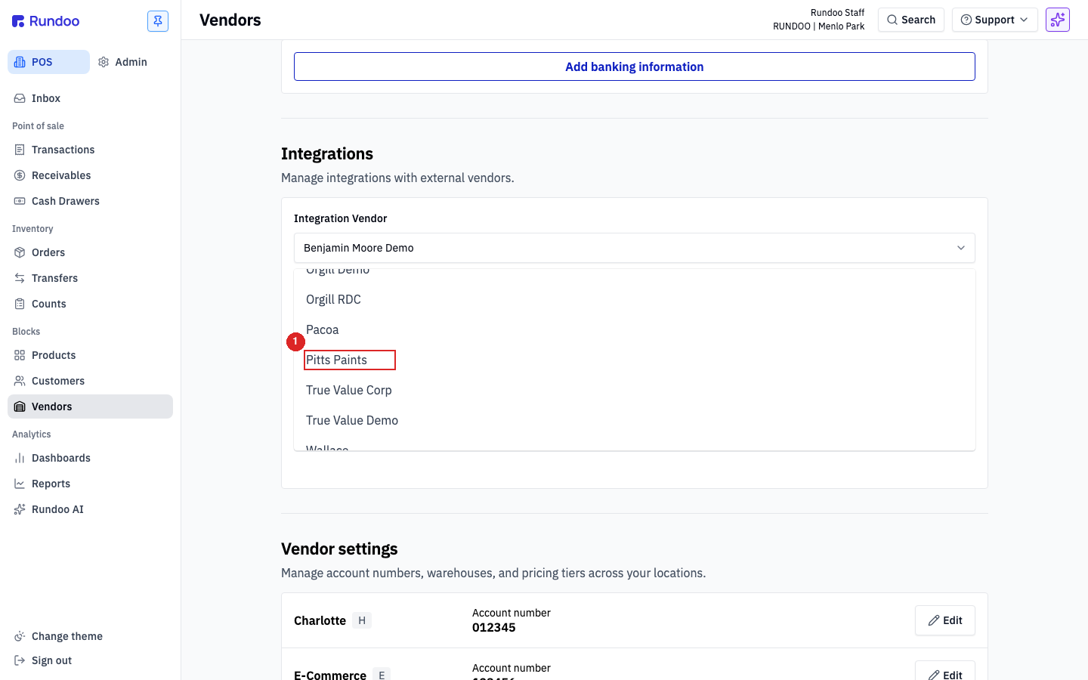Viewport: 1088px width, 680px height.
Task: Click Sign out
Action: [90, 660]
